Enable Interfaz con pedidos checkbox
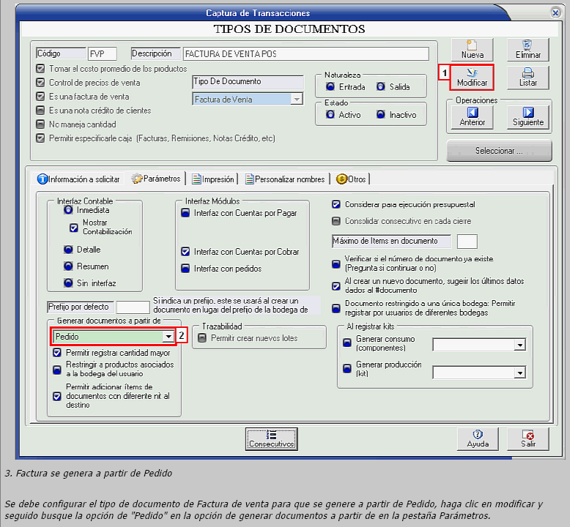Screen dimensions: 570x527 click(186, 269)
